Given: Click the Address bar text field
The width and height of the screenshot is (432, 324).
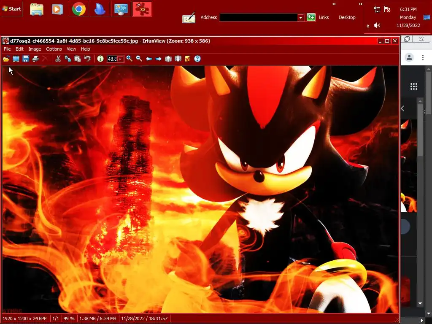Looking at the screenshot, I should [259, 17].
